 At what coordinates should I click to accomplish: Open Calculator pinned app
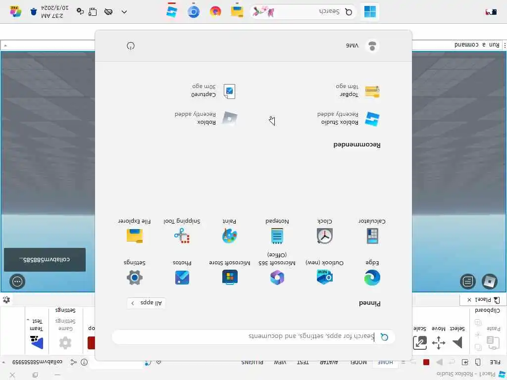point(372,232)
